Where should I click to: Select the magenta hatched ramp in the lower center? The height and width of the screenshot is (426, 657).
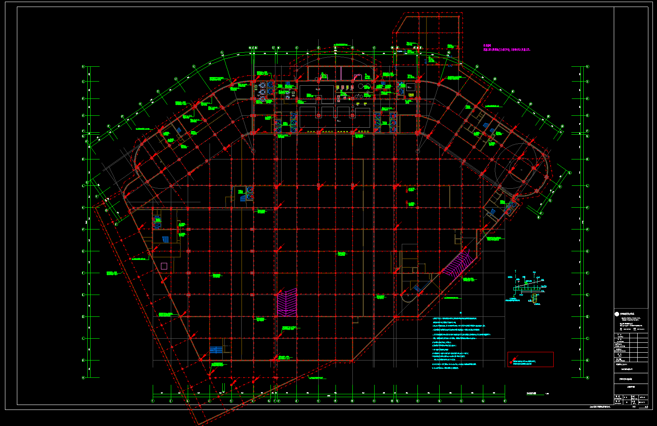tap(287, 302)
